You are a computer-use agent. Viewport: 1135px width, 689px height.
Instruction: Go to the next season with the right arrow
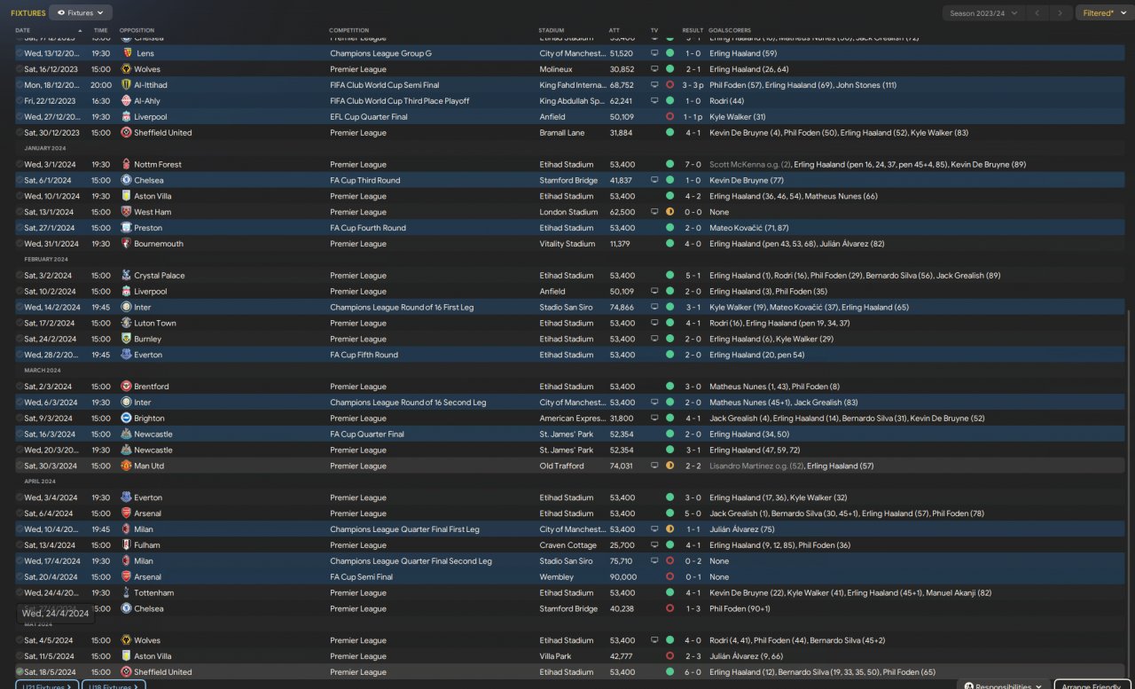(x=1061, y=13)
